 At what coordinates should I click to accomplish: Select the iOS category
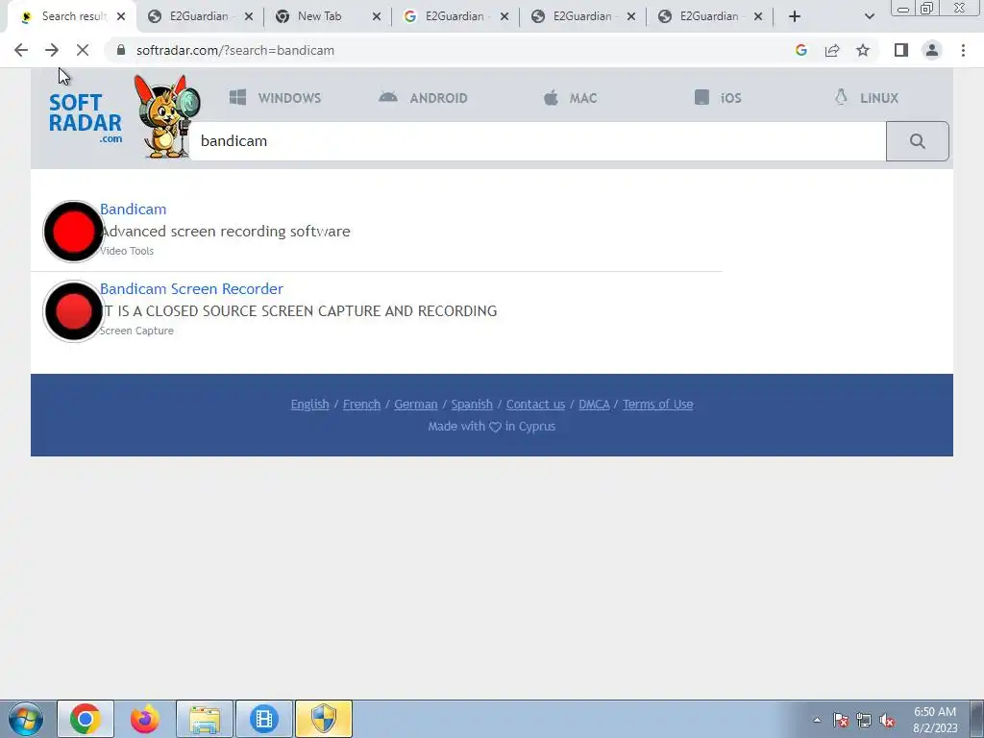[718, 97]
